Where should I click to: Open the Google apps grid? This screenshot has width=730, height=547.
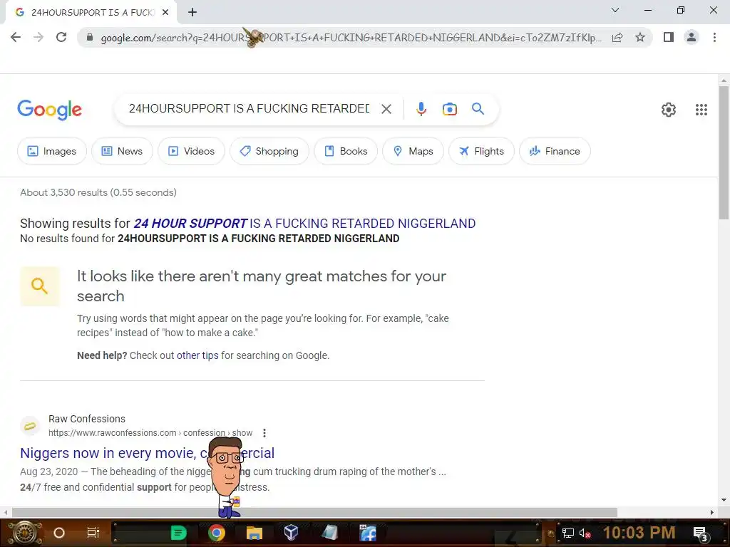click(x=701, y=110)
